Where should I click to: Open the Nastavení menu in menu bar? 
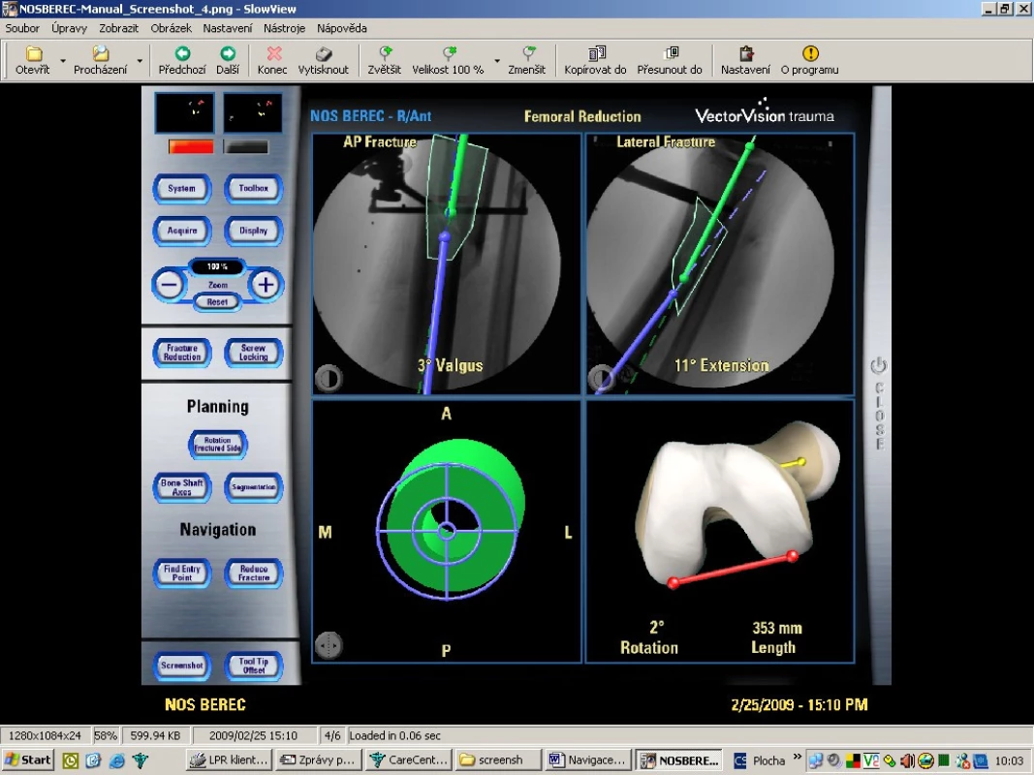228,28
